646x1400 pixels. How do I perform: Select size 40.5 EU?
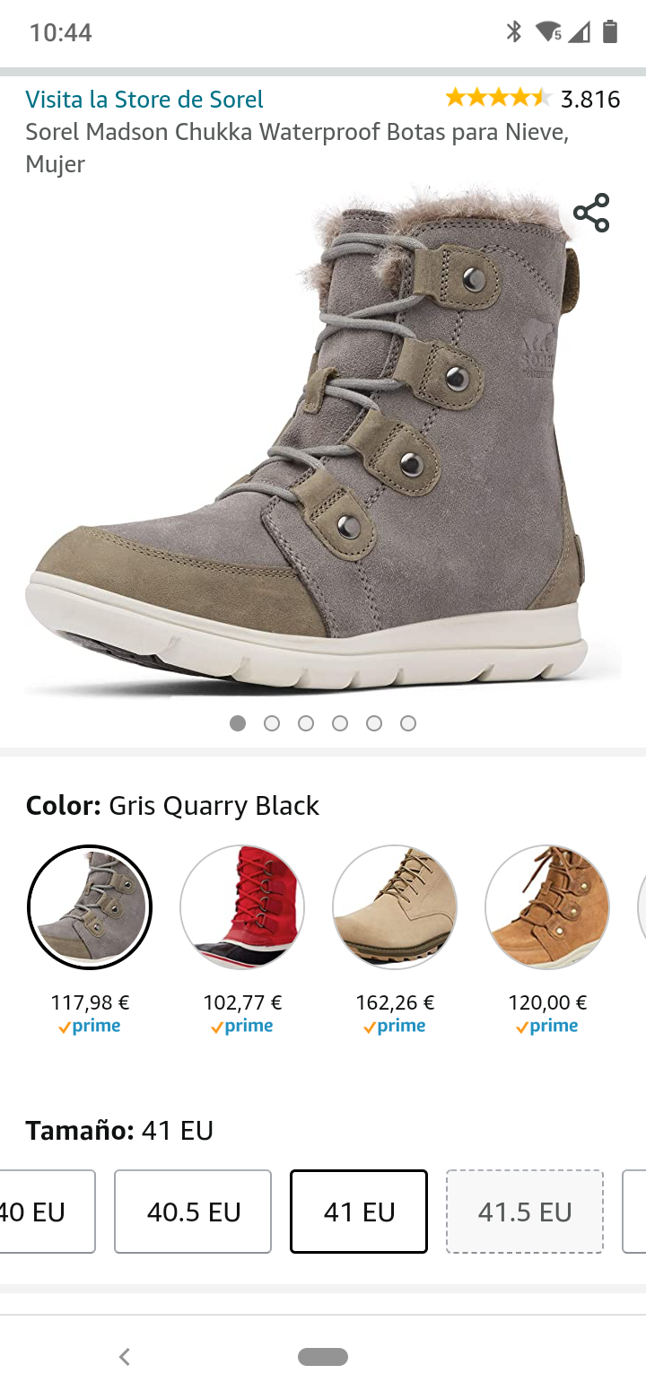click(x=193, y=1212)
